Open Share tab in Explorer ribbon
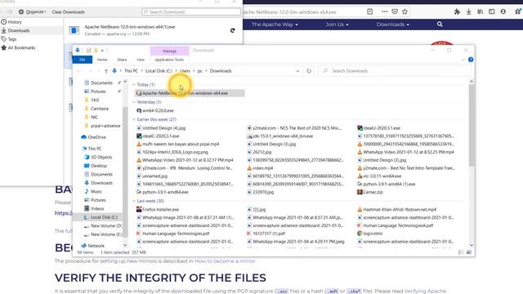Screen dimensions: 523x294 pos(122,60)
